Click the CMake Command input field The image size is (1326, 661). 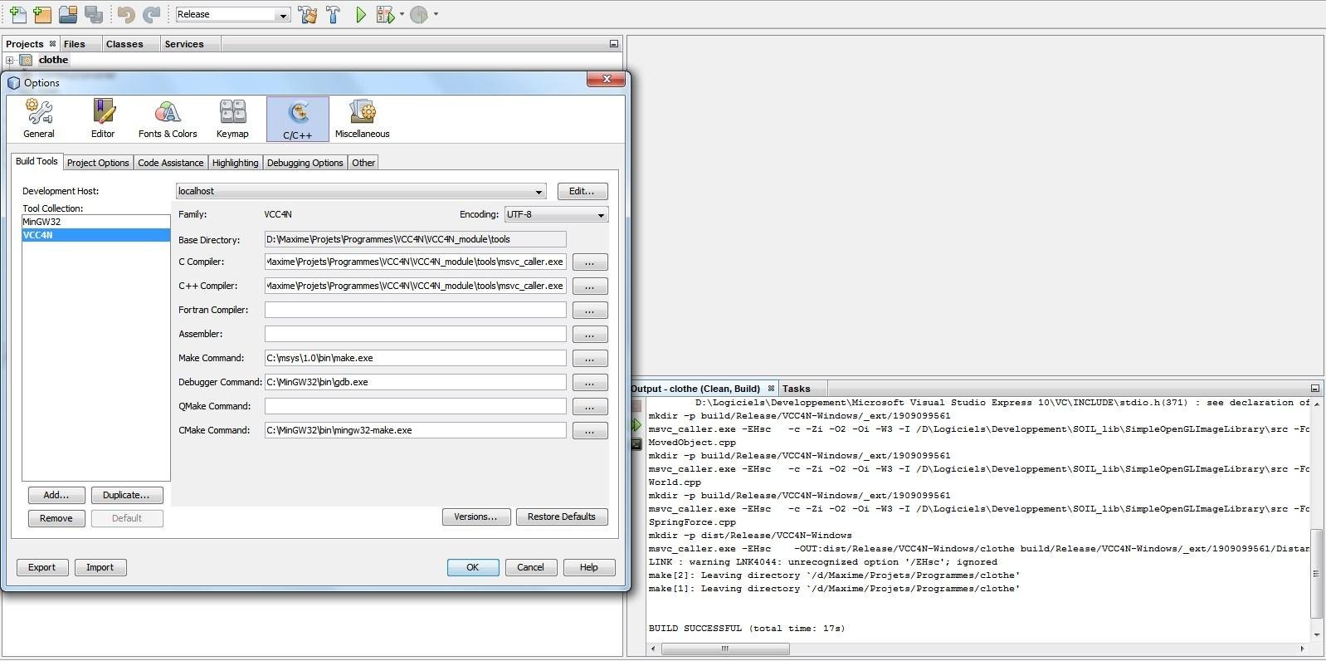(x=415, y=430)
